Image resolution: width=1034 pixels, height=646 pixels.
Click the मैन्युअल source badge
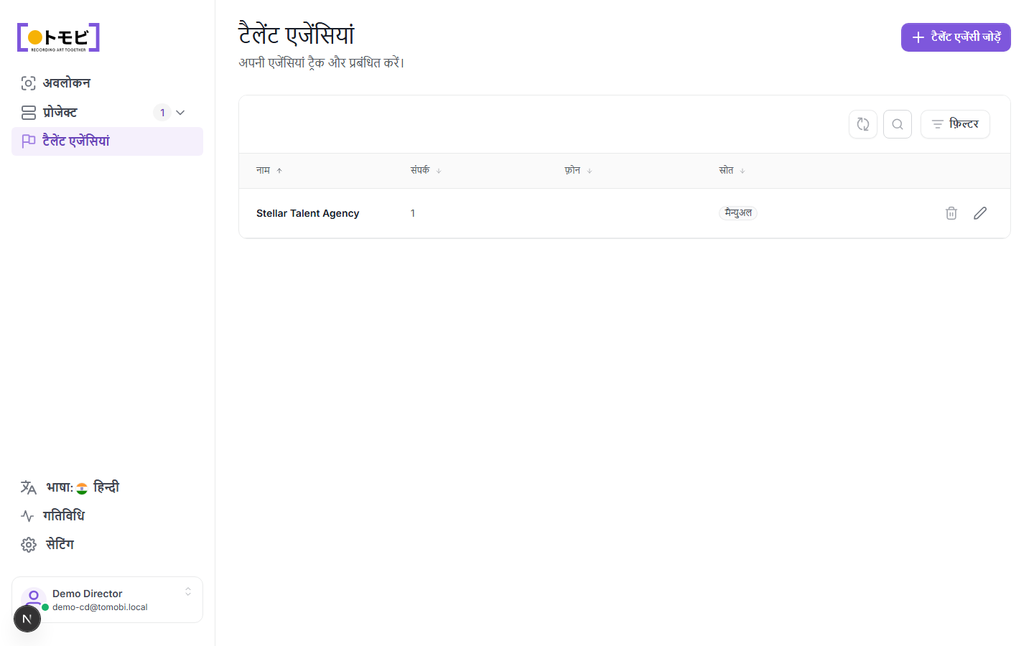[x=738, y=213]
